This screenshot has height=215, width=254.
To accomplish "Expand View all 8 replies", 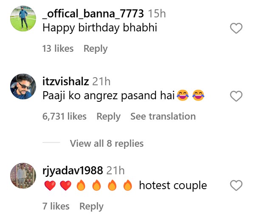I will (x=107, y=143).
